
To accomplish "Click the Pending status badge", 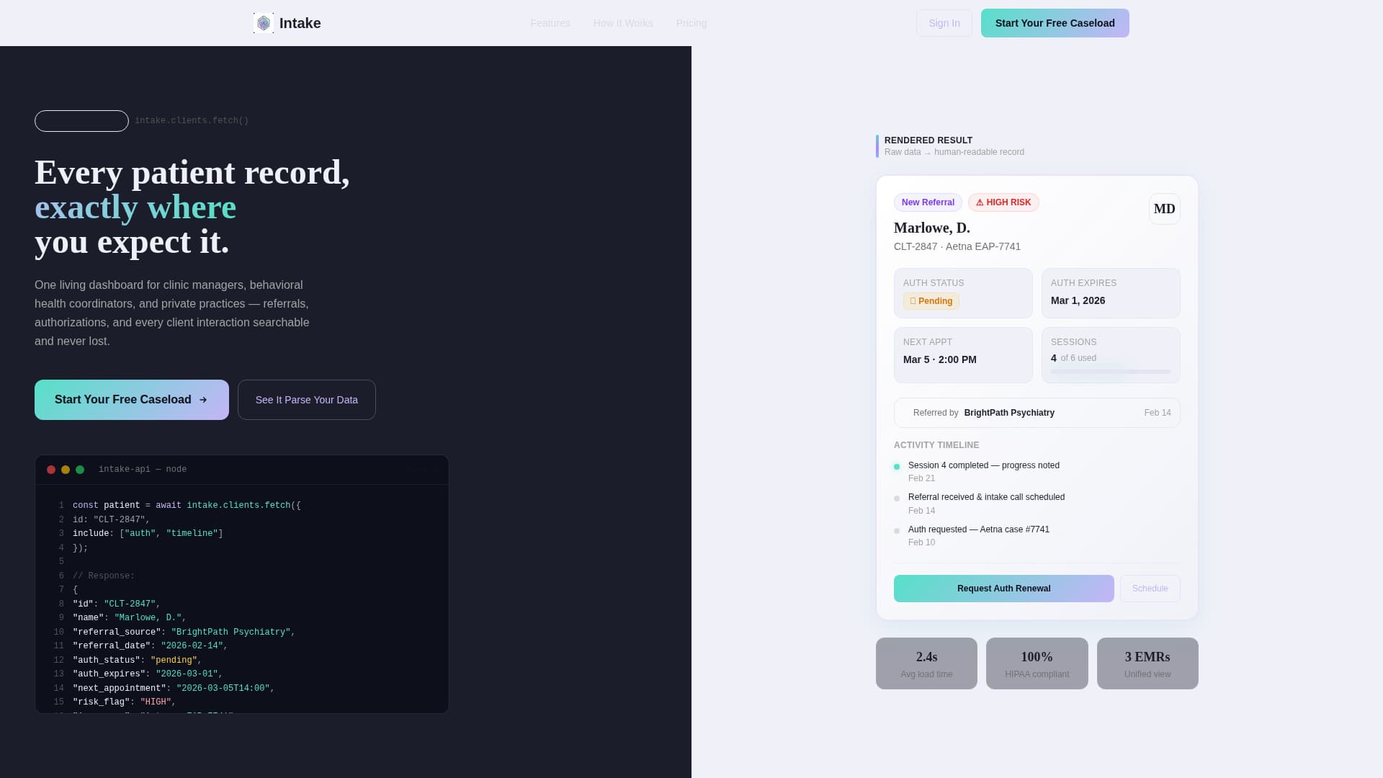I will pyautogui.click(x=931, y=301).
